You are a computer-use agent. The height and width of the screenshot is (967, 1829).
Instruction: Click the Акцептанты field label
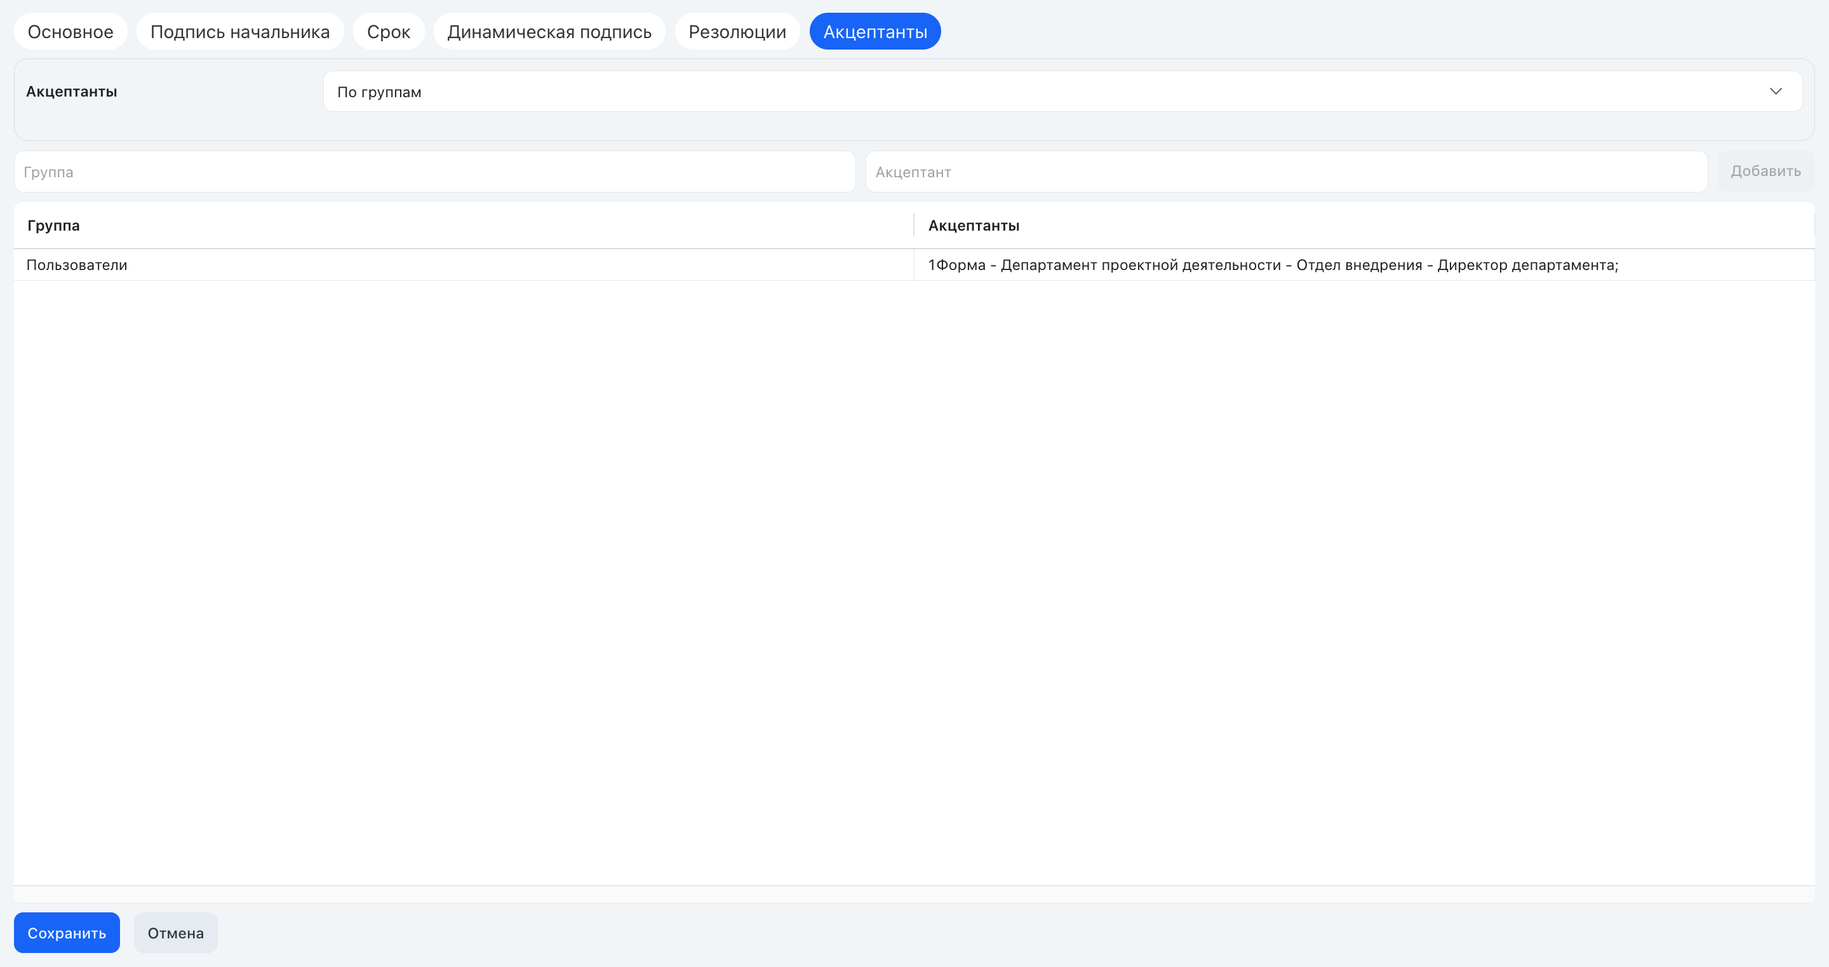click(72, 91)
